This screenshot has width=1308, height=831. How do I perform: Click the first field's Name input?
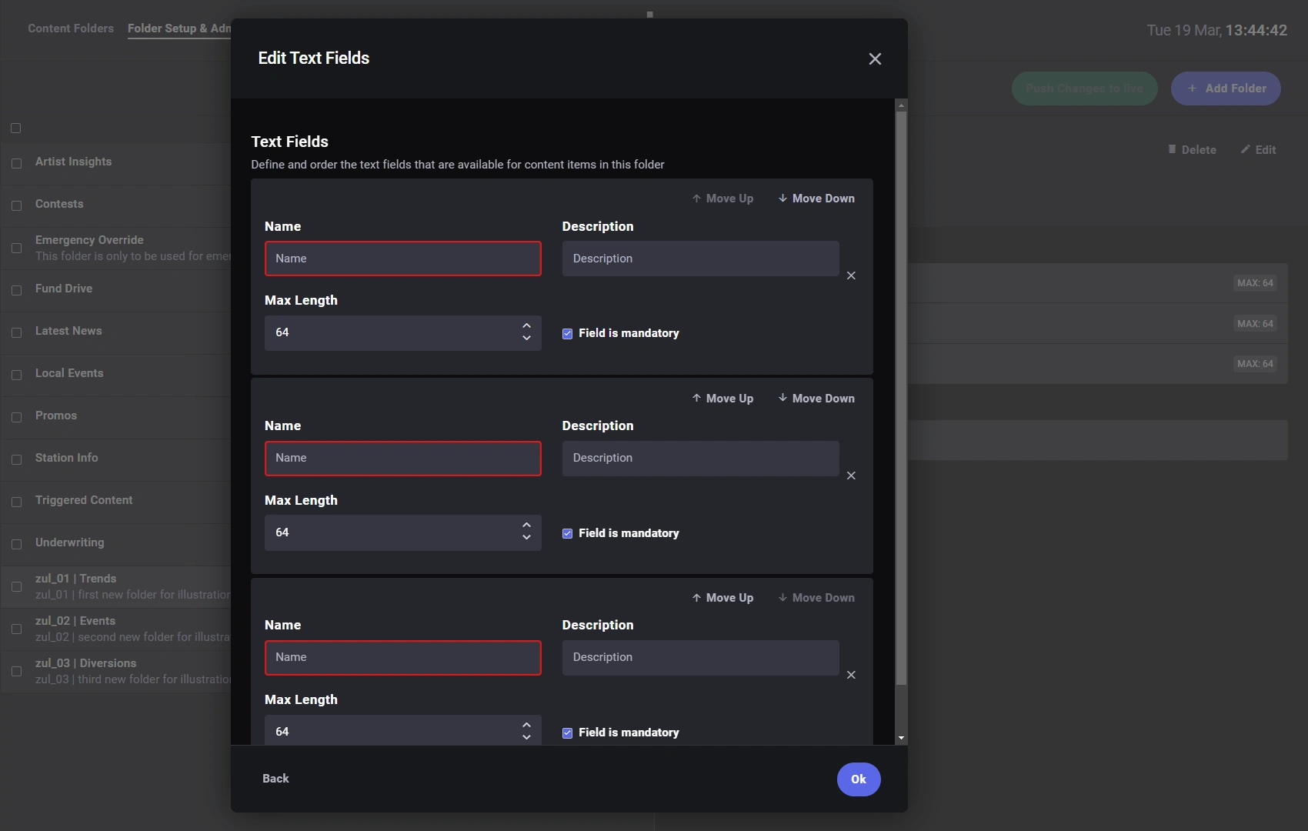(x=403, y=259)
